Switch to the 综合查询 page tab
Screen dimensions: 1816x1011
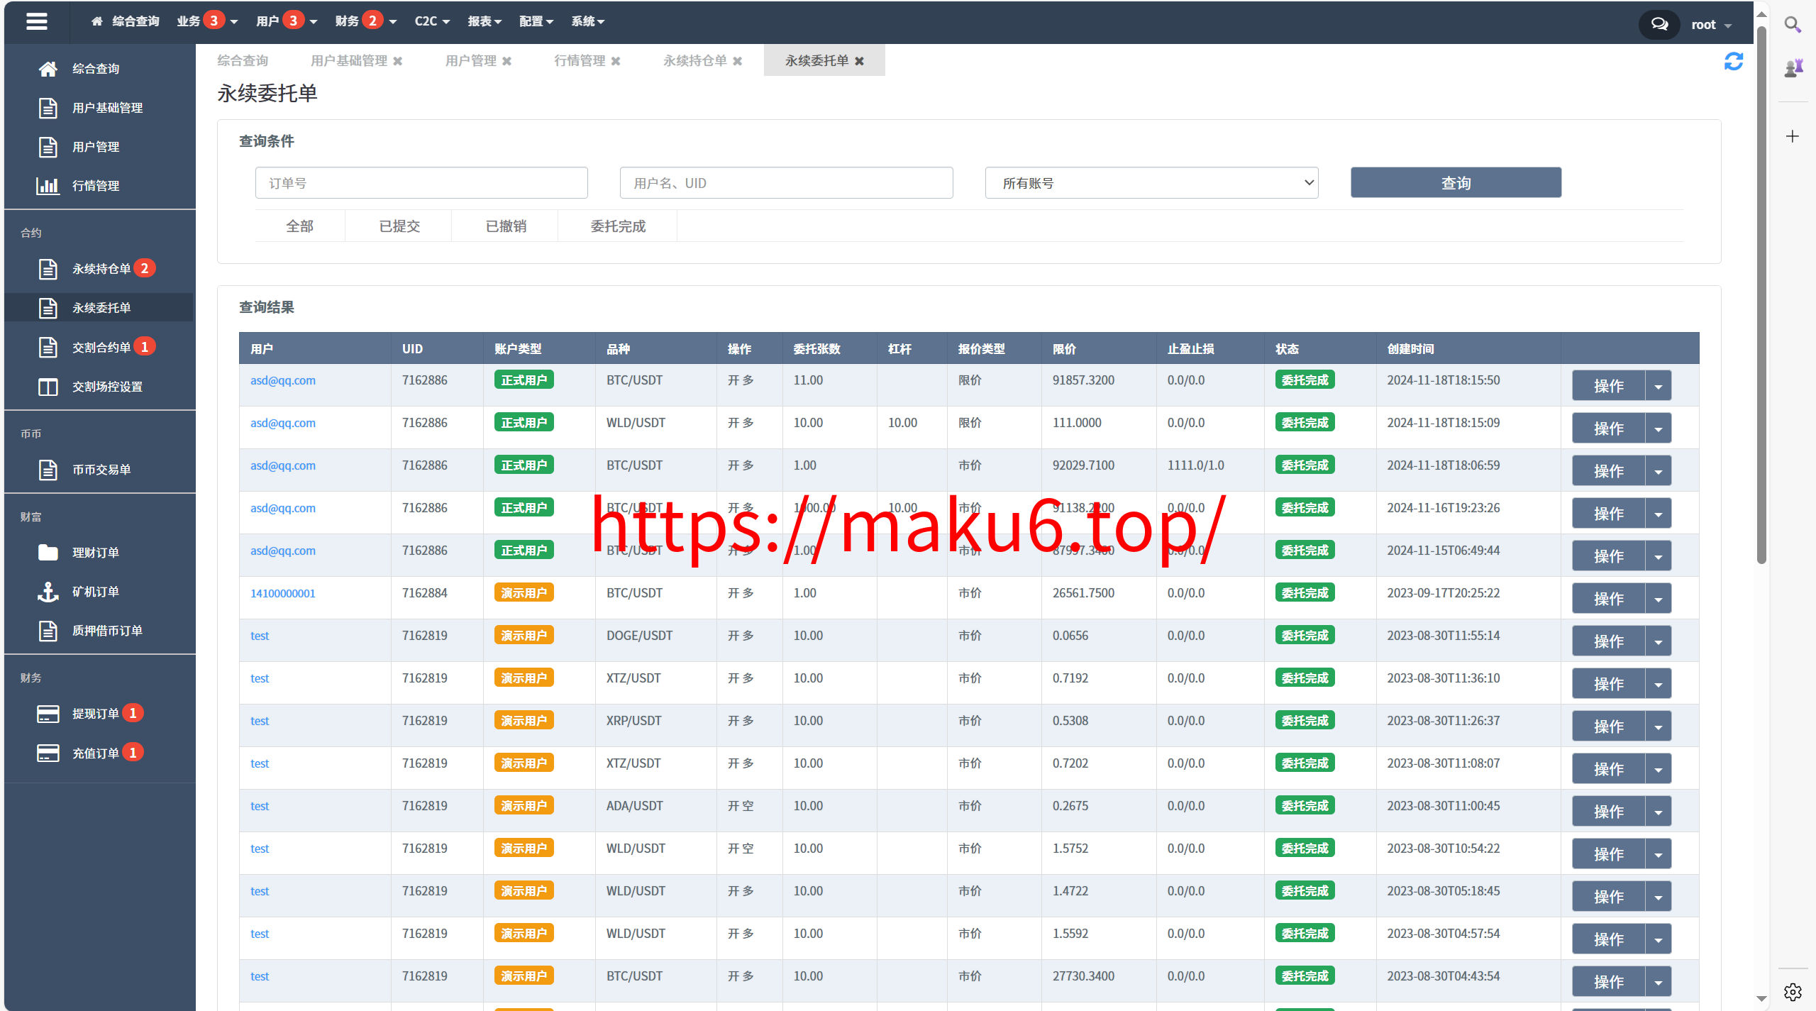coord(243,61)
